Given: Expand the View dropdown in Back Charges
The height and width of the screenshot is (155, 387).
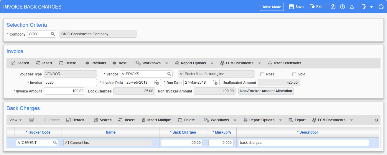Looking at the screenshot, I should (x=16, y=120).
